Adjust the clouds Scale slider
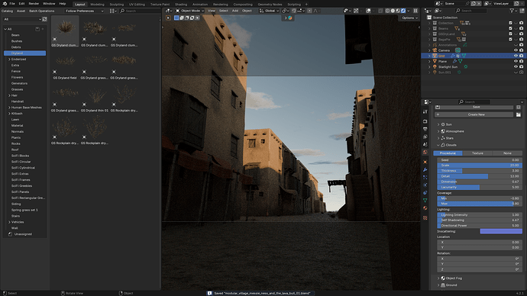527x296 pixels. click(x=480, y=166)
